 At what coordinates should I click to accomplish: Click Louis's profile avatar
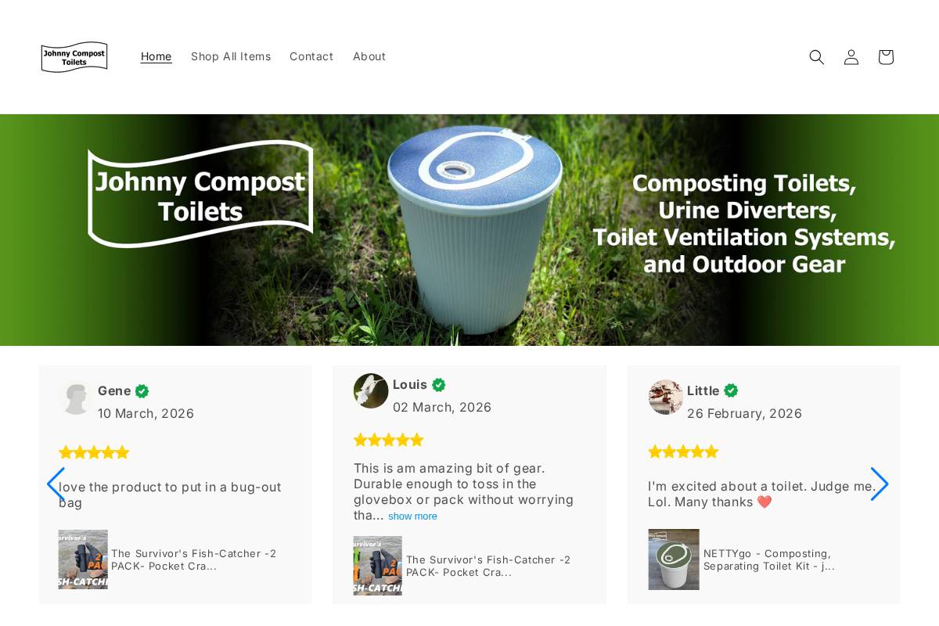click(x=371, y=390)
